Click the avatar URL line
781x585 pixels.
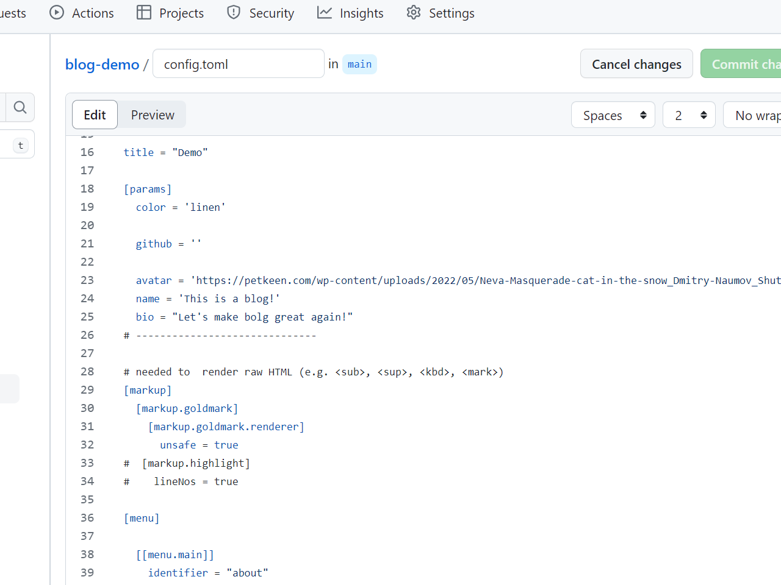point(458,280)
